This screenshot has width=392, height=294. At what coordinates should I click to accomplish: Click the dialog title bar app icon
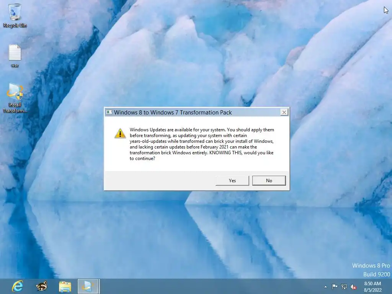point(109,112)
